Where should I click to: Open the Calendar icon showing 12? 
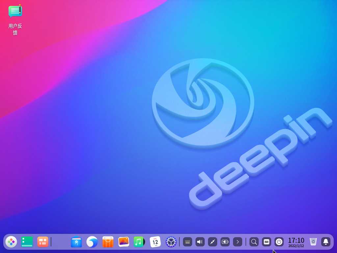pos(155,242)
